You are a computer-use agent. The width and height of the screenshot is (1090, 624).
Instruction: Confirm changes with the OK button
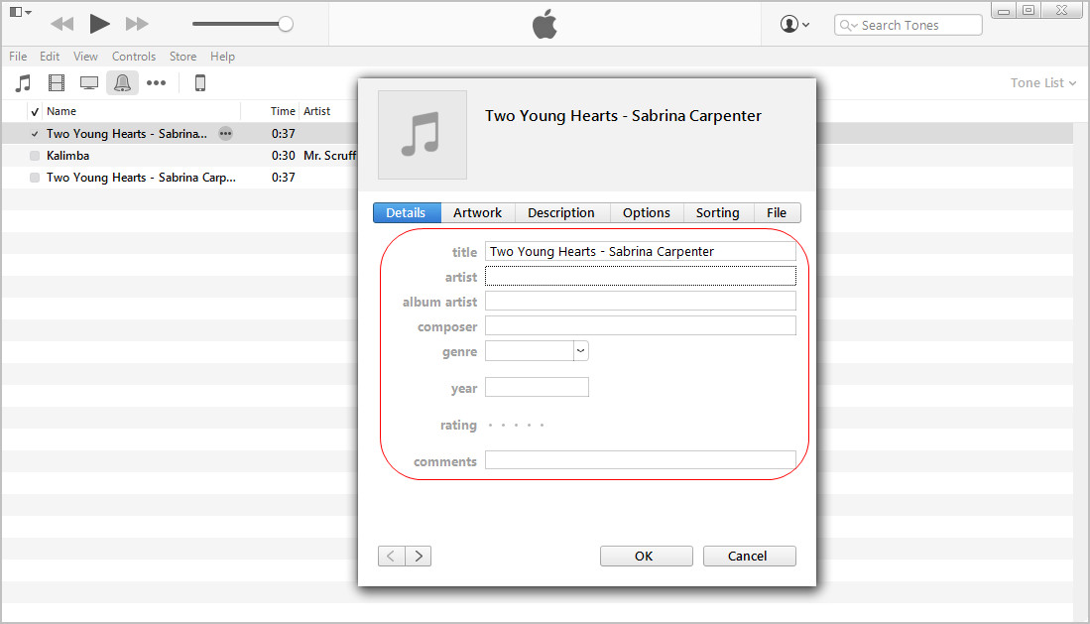[647, 556]
